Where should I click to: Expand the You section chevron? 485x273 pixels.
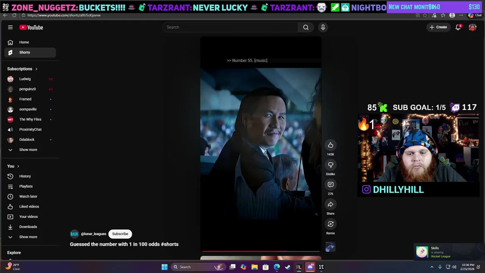[18, 166]
